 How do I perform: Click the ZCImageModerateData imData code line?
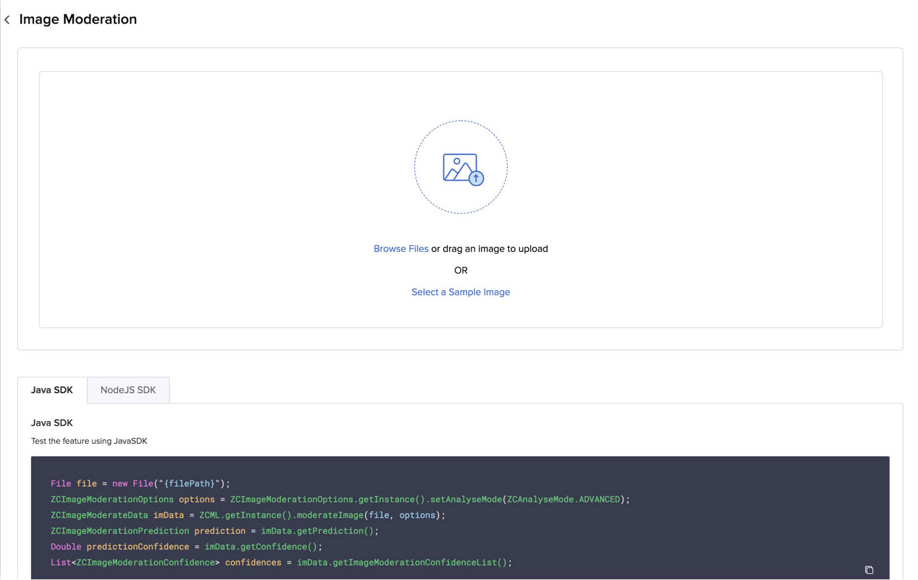248,515
